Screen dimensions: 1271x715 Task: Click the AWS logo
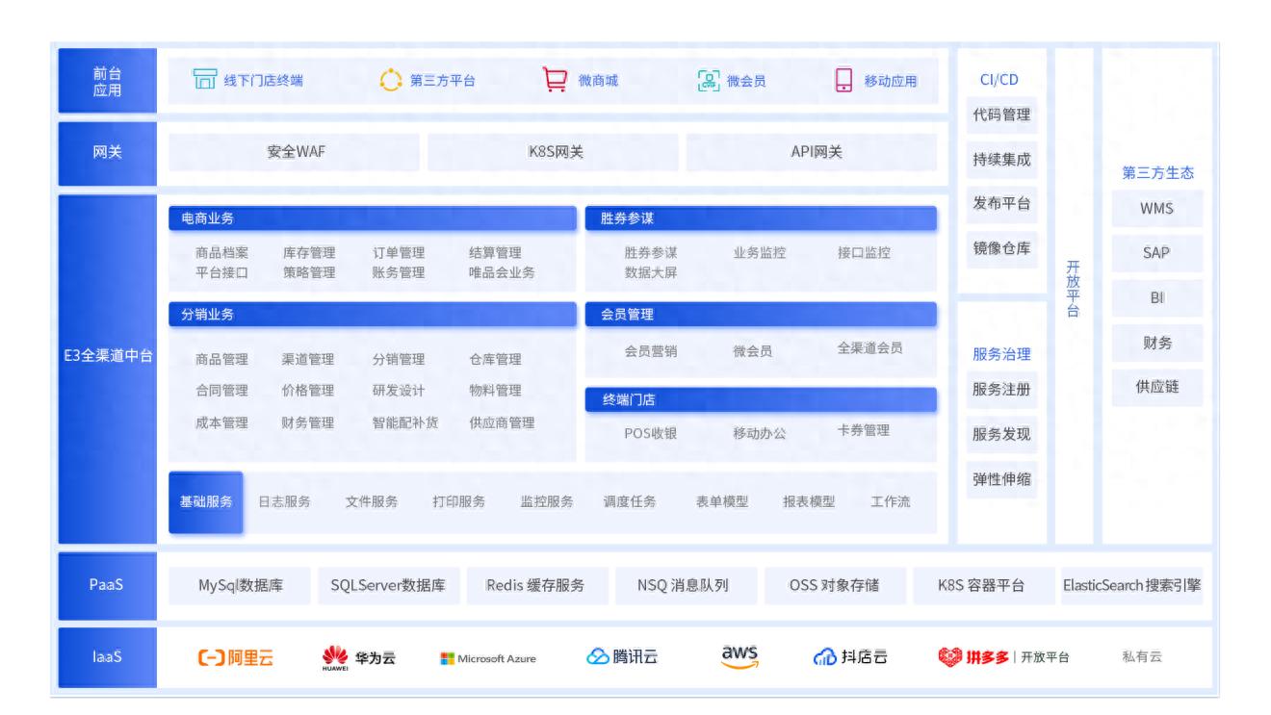tap(739, 655)
